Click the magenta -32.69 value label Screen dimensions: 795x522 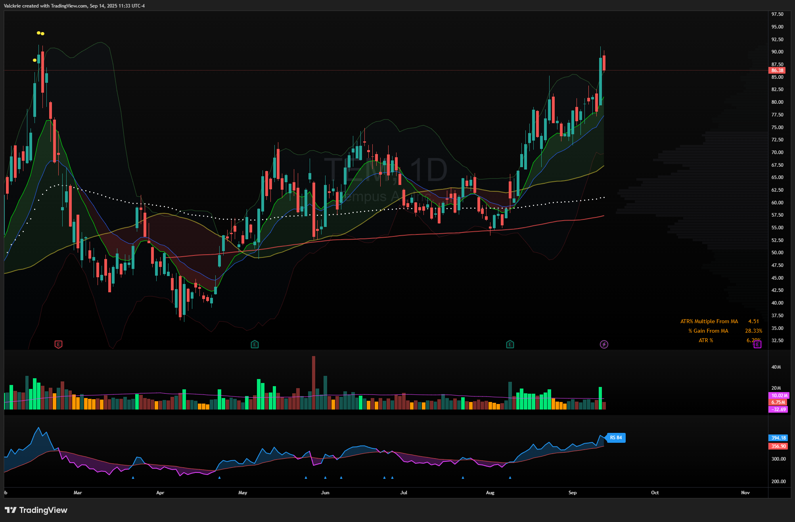(779, 410)
